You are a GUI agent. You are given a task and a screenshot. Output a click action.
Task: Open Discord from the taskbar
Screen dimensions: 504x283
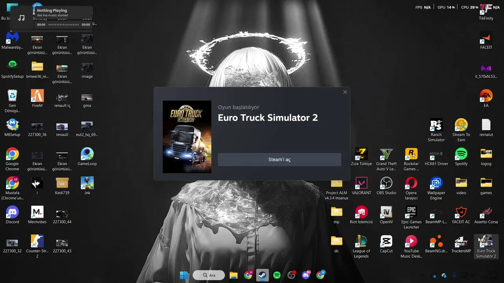(x=306, y=275)
